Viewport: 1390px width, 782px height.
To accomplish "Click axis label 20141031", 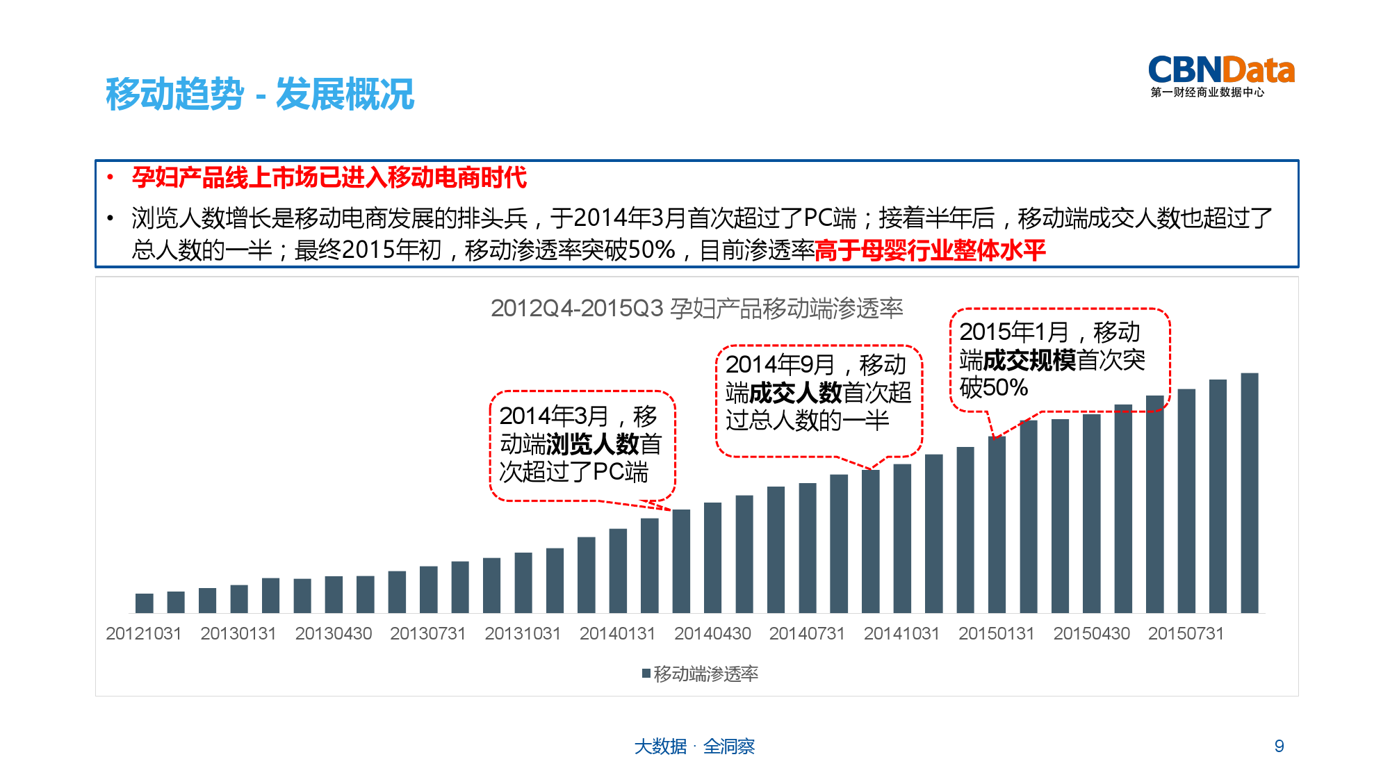I will coord(902,633).
